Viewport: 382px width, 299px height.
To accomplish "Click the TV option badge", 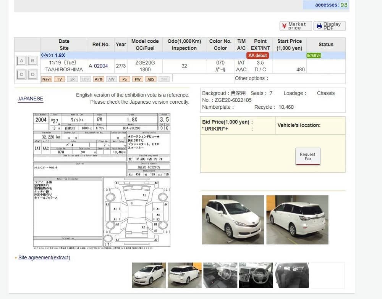I will click(x=59, y=79).
